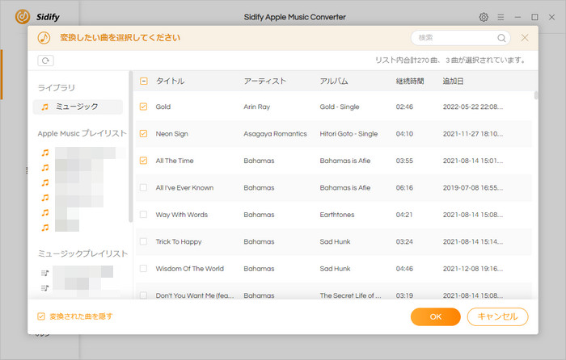Toggle 変換された曲を隠す checkbox
Image resolution: width=566 pixels, height=360 pixels.
tap(41, 316)
